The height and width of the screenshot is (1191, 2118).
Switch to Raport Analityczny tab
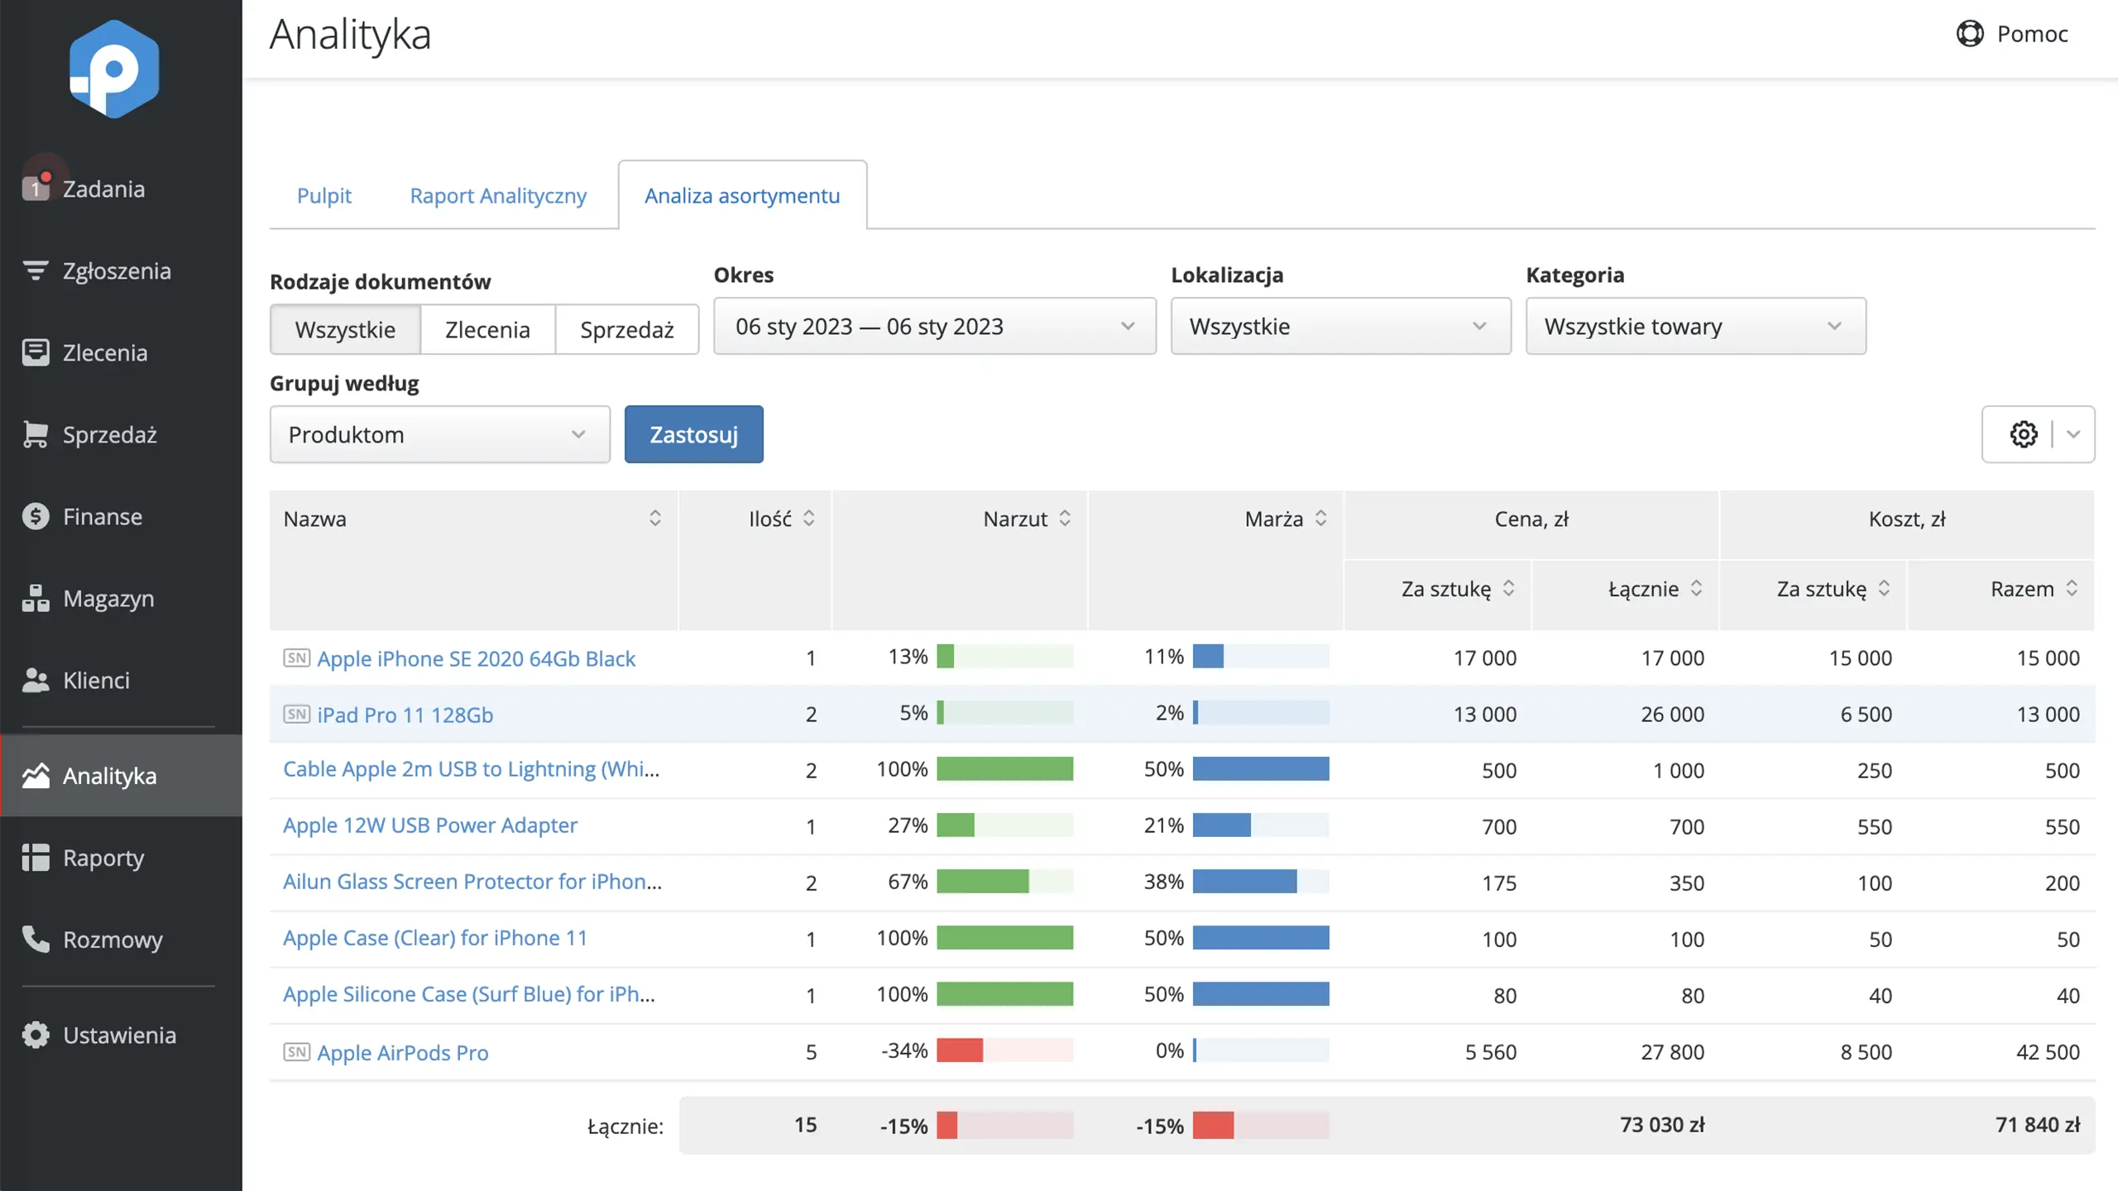[x=498, y=195]
